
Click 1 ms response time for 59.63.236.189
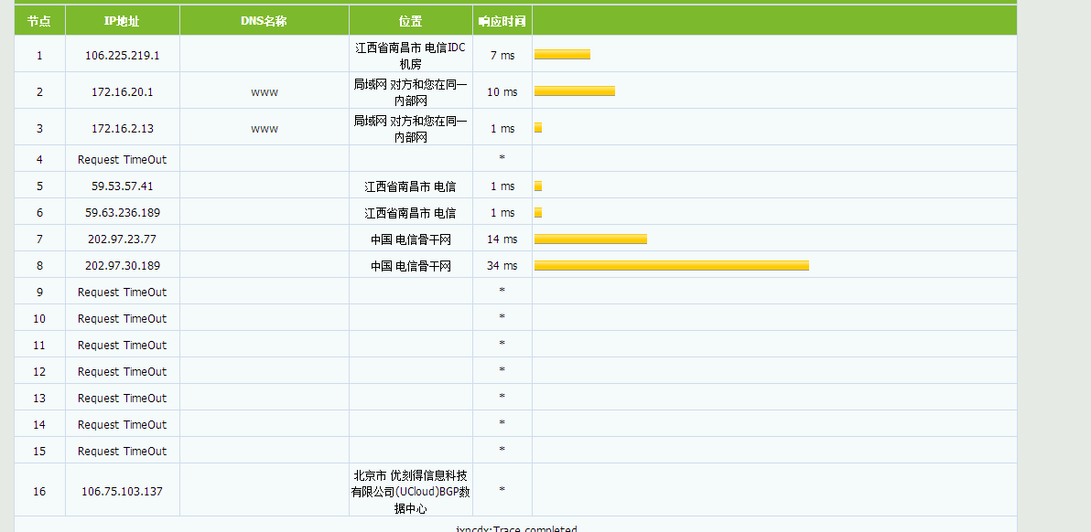502,212
